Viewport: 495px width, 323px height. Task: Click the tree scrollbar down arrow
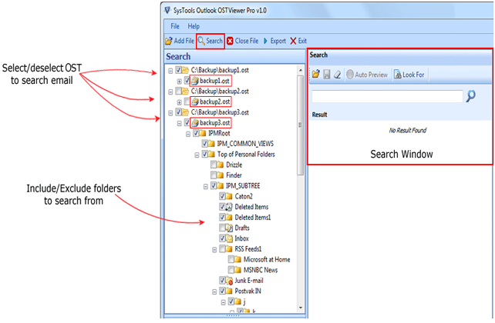301,308
